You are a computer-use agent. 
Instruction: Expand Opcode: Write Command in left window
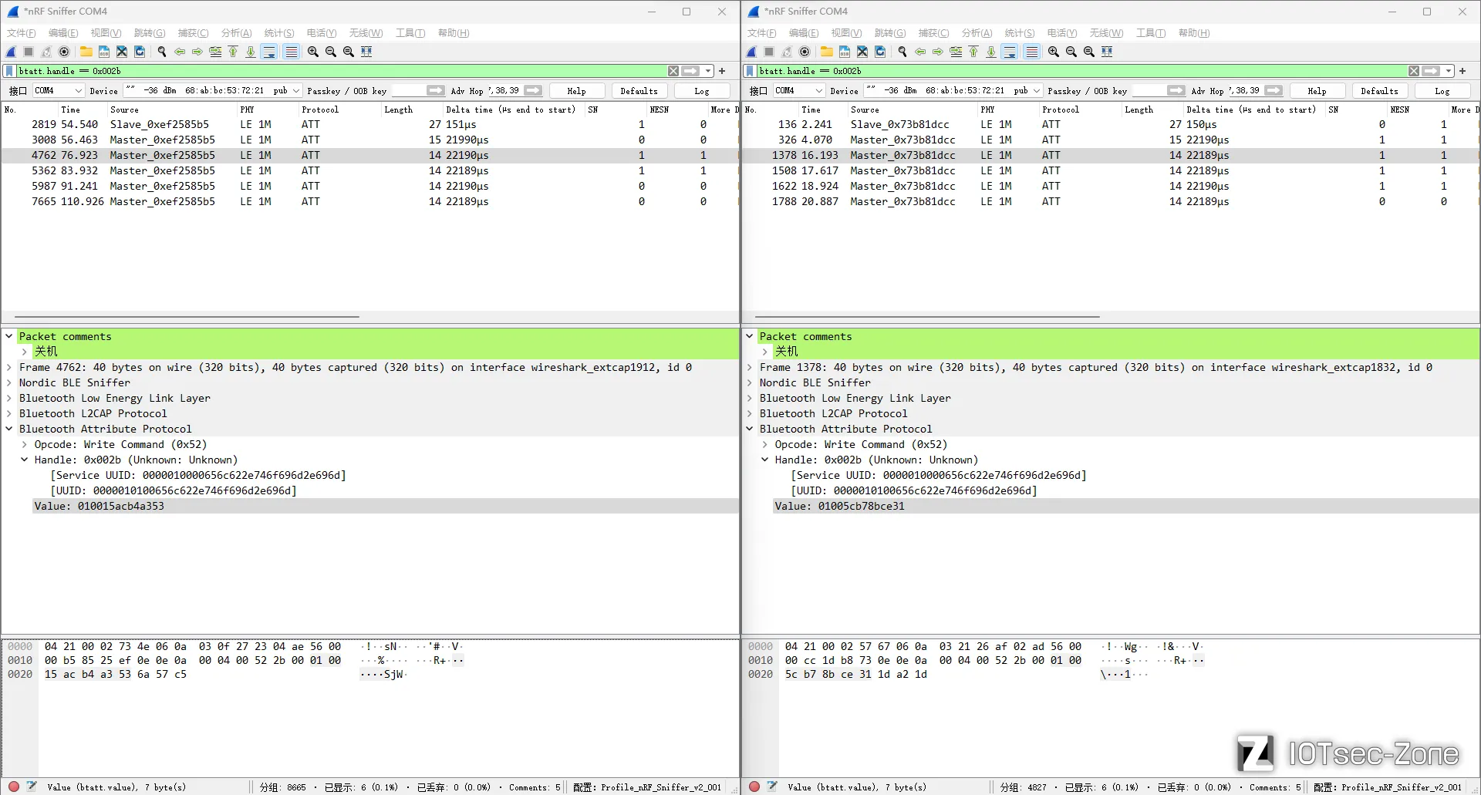point(25,444)
